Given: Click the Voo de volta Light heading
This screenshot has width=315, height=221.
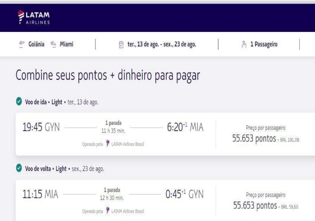Looking at the screenshot, I should (45, 169).
